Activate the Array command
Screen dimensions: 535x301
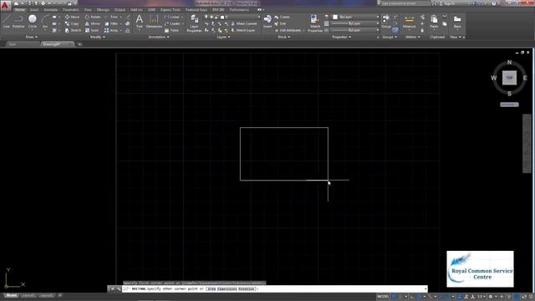click(x=111, y=30)
